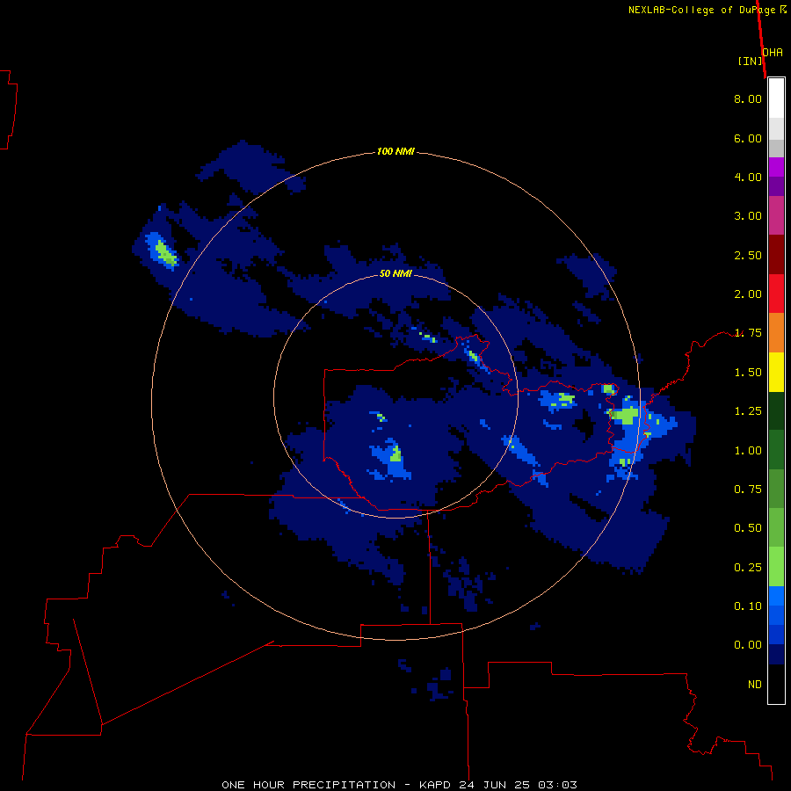
Task: Click the [IN] units label
Action: [x=750, y=61]
